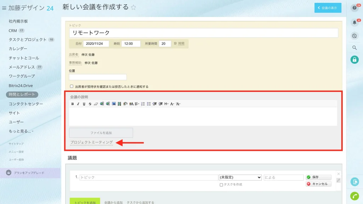Open チャットとコール in sidebar
363x204 pixels.
[24, 58]
